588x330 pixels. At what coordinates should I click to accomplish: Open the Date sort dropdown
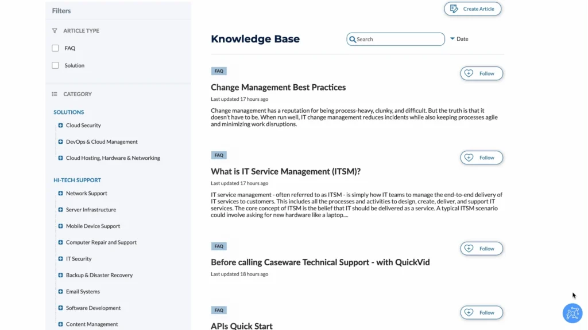[459, 39]
